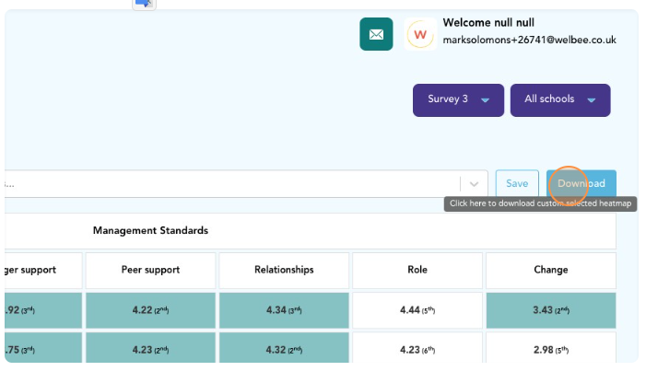The width and height of the screenshot is (646, 371).
Task: Click the 2.98 Change score cell
Action: [x=550, y=349]
